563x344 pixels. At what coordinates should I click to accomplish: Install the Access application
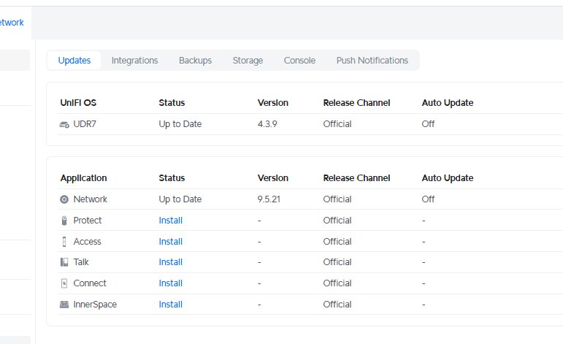click(170, 242)
